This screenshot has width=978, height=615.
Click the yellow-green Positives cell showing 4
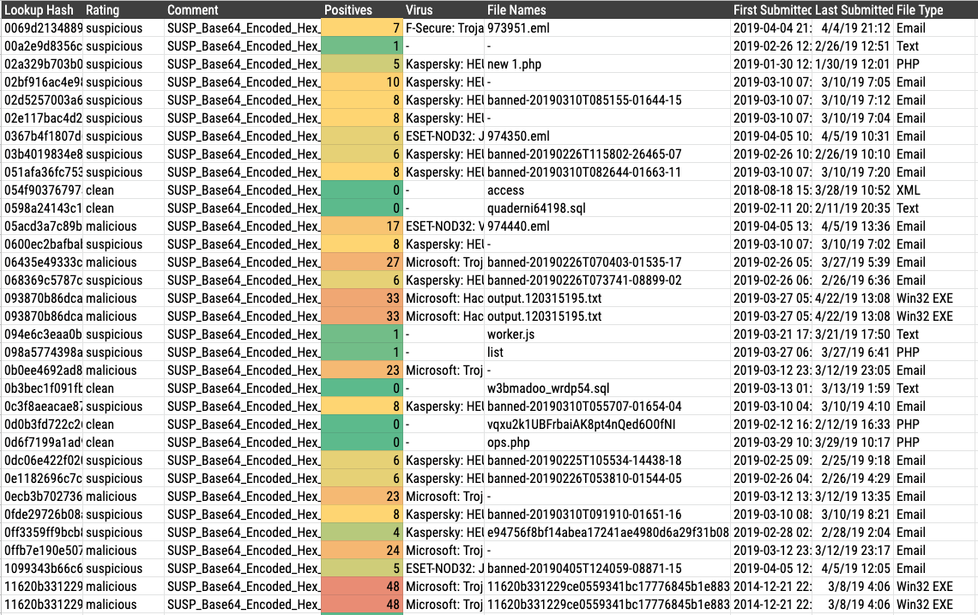click(x=361, y=533)
